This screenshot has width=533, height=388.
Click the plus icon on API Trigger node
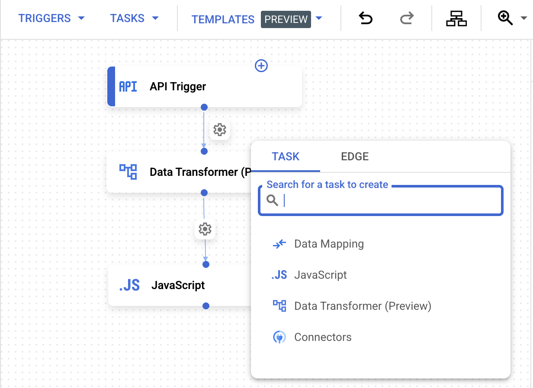click(261, 66)
